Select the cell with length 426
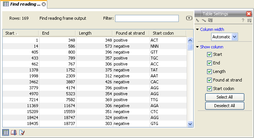 tap(95, 82)
